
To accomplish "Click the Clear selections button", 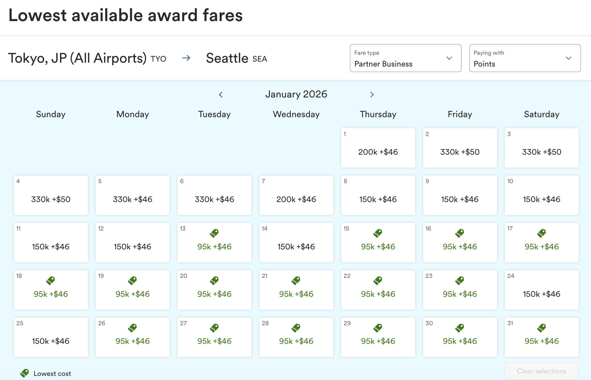I will click(x=541, y=371).
